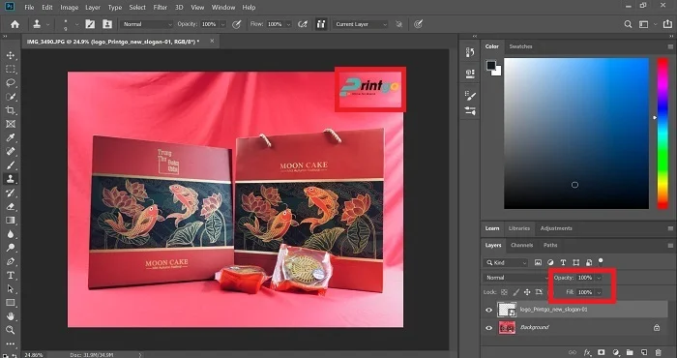Open the Layers panel blend mode dropdown

(x=515, y=278)
